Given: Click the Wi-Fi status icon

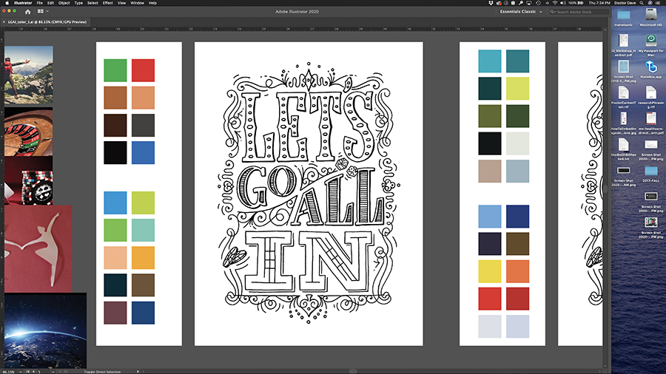Looking at the screenshot, I should [x=555, y=2].
